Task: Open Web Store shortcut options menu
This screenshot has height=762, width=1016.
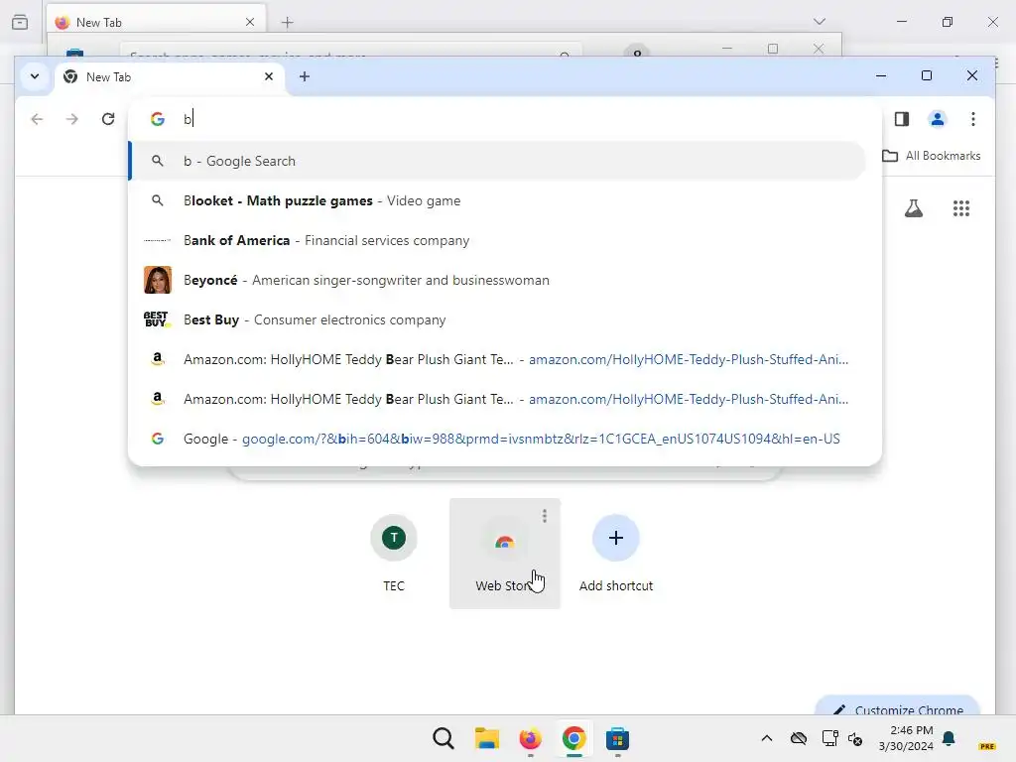Action: tap(545, 516)
